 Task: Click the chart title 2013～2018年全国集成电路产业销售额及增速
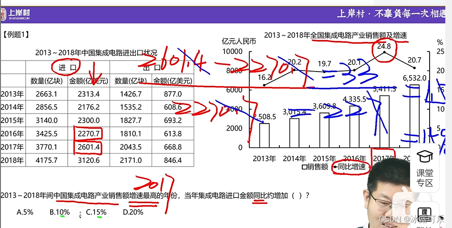336,35
